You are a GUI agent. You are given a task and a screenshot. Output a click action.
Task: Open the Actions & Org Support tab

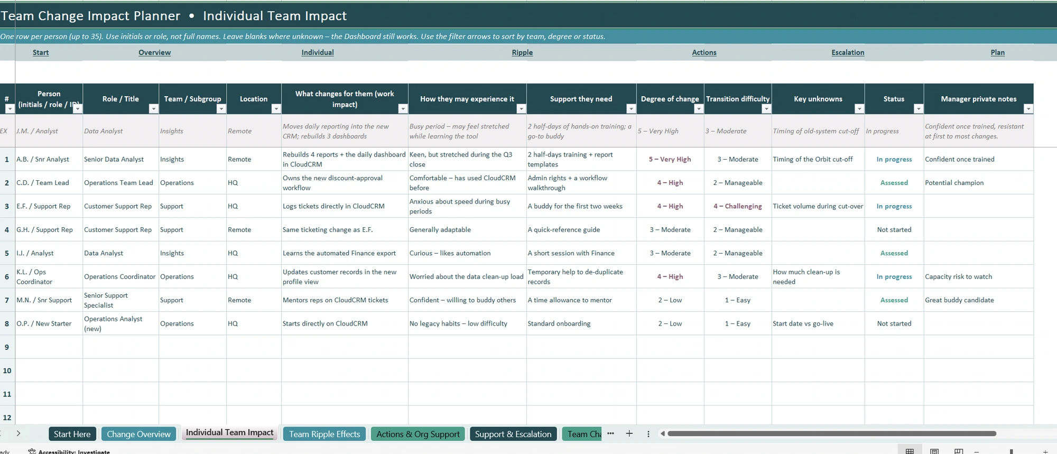418,434
